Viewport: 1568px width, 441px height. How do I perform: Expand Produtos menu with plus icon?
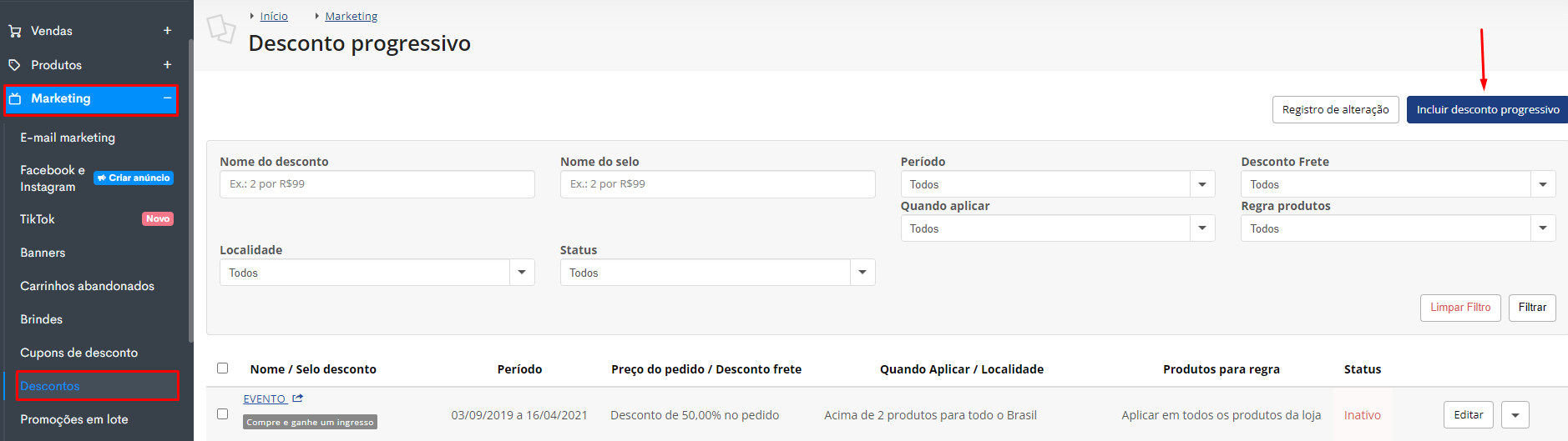(167, 65)
